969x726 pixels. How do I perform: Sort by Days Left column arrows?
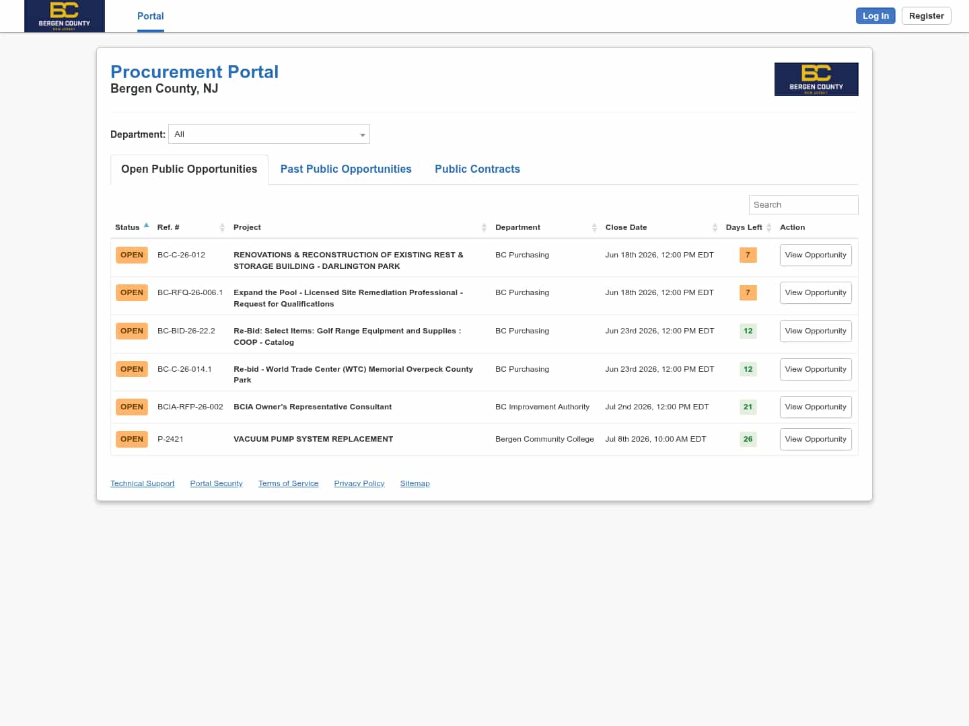point(768,228)
